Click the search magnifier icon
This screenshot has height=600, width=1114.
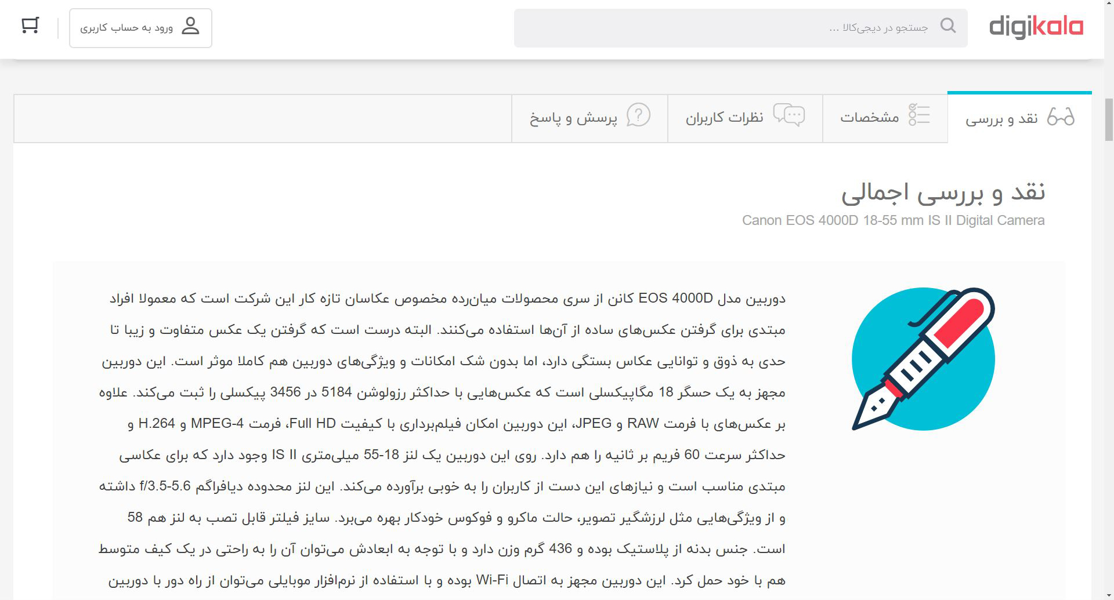pyautogui.click(x=948, y=26)
